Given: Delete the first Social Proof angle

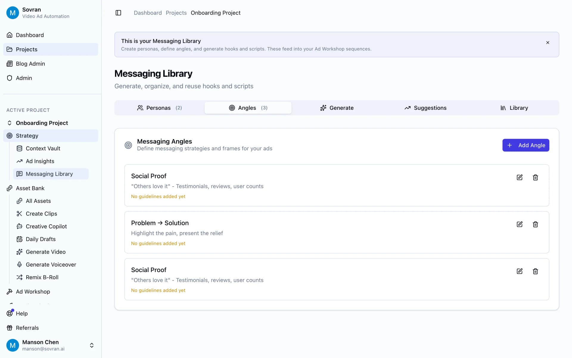Looking at the screenshot, I should [x=535, y=177].
